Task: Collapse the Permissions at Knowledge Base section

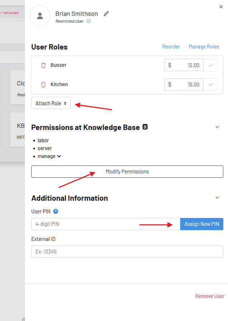Action: point(217,127)
